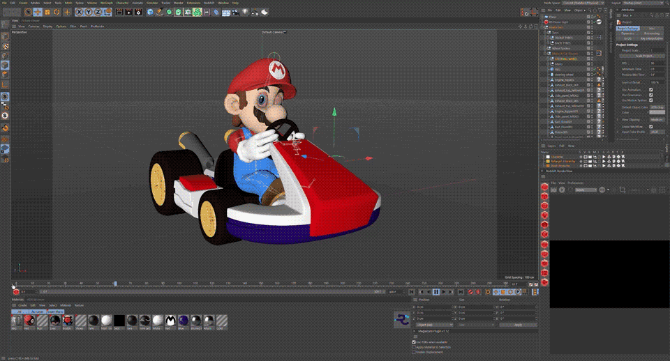Screen dimensions: 670x361
Task: Open Key Interpolation tab
Action: (652, 38)
